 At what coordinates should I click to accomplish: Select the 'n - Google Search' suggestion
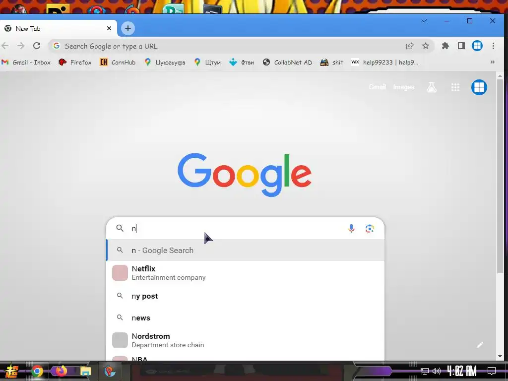tap(245, 250)
